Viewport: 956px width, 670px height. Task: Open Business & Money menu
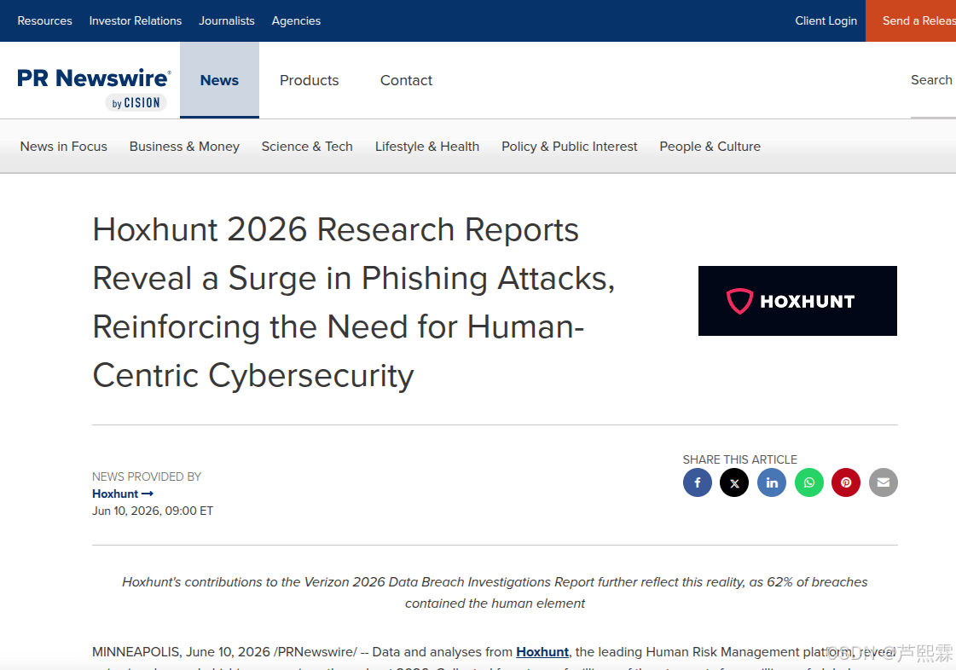(x=184, y=147)
